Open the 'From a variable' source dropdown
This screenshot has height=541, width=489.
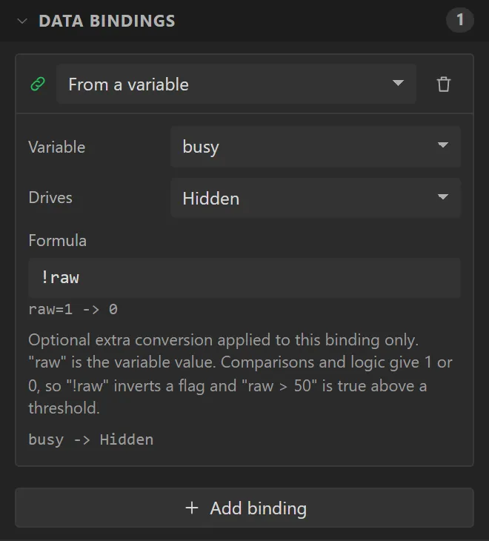(236, 84)
